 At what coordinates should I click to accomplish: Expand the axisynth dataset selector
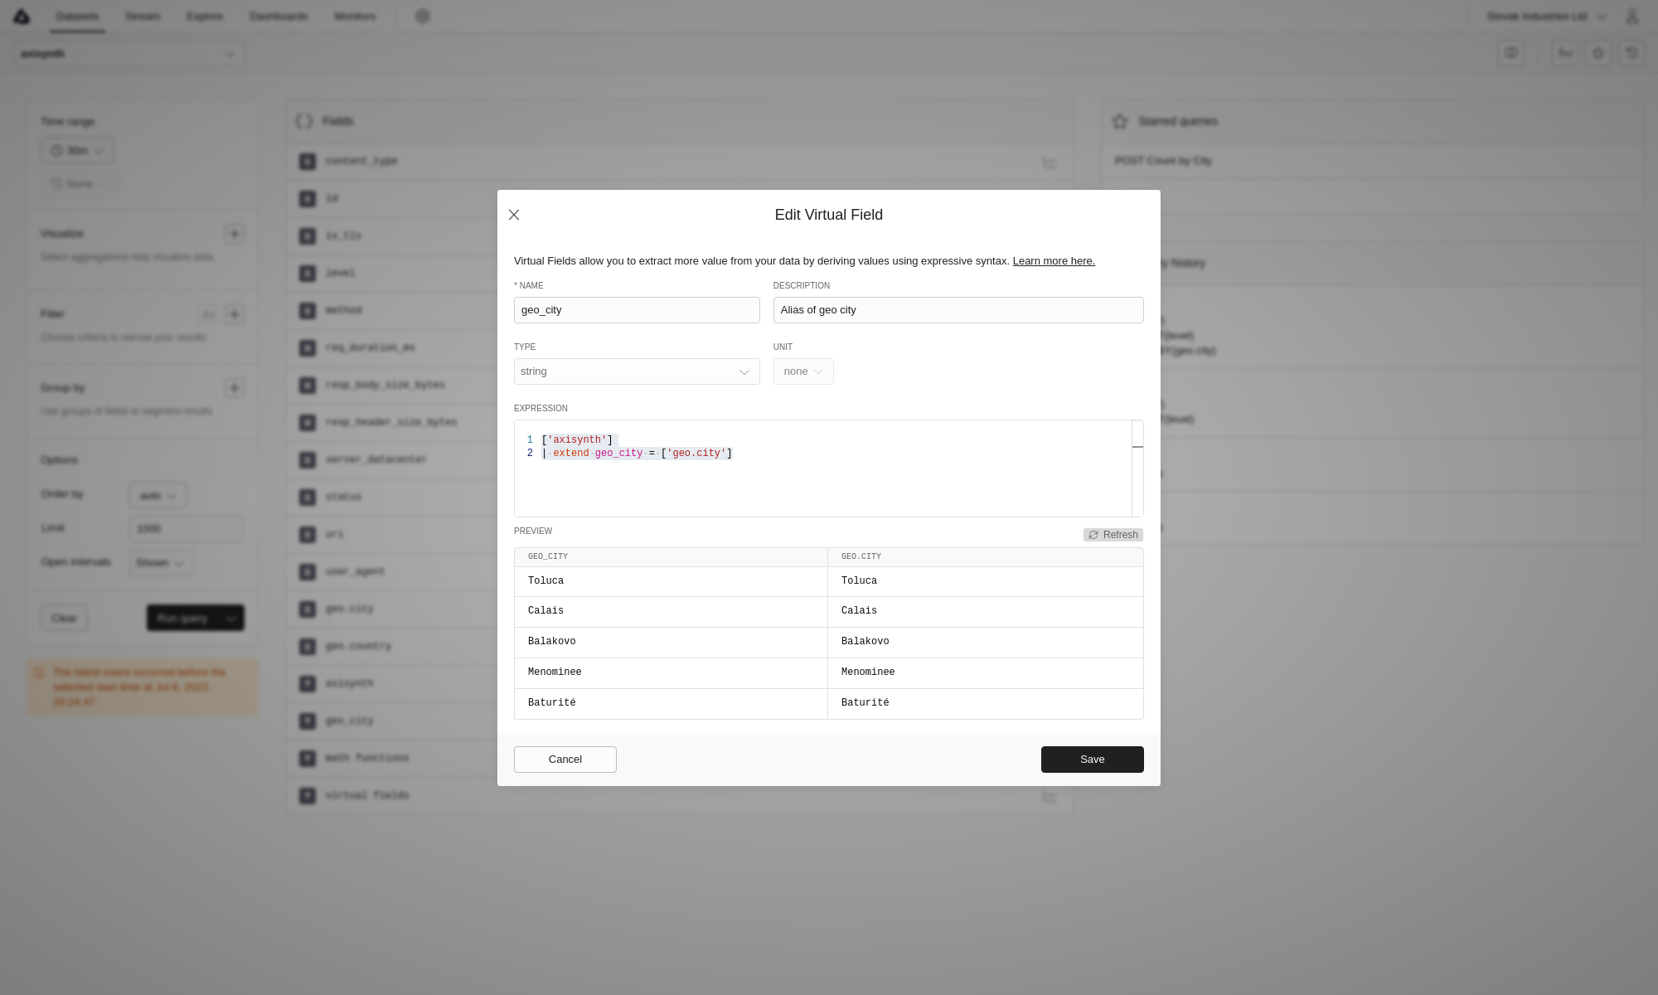pyautogui.click(x=128, y=54)
